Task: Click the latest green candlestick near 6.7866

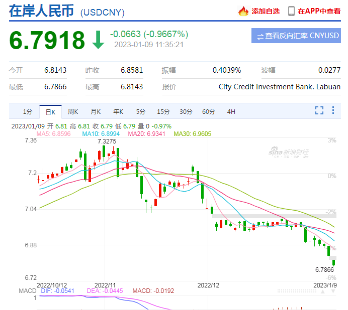Action: pyautogui.click(x=333, y=263)
